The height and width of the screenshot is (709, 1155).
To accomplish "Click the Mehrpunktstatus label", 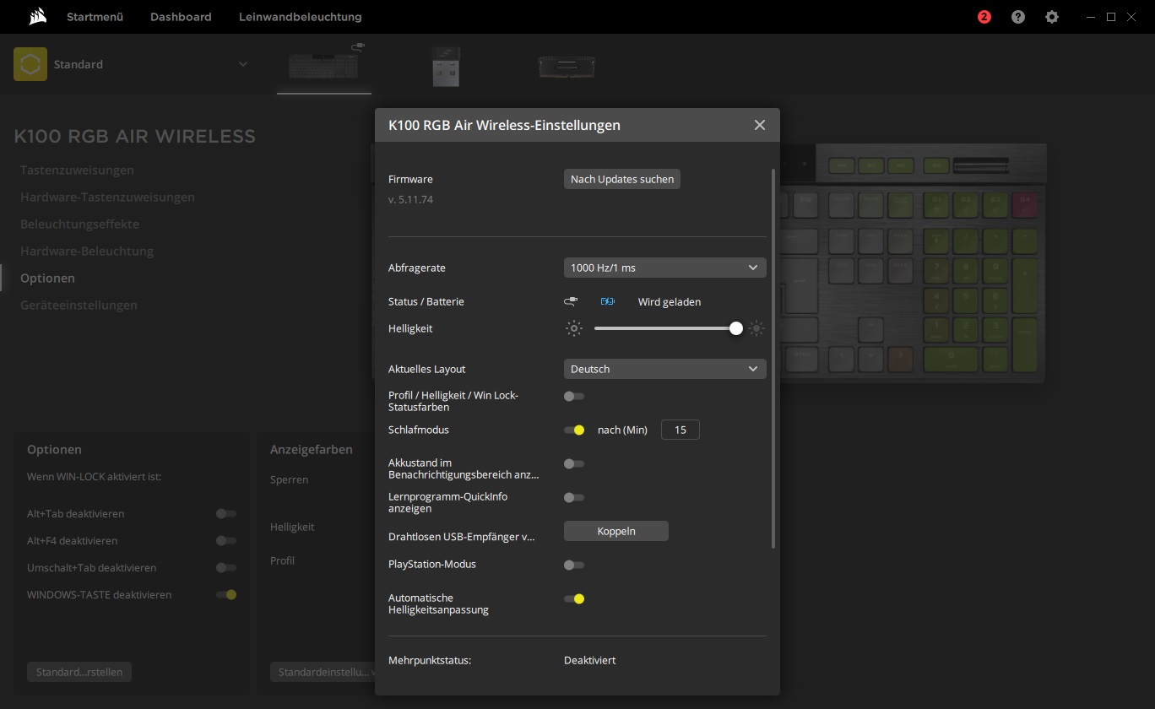I will [x=430, y=660].
